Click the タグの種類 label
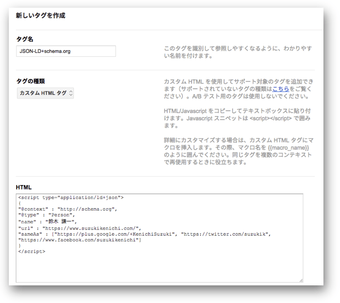This screenshot has height=303, width=340. click(30, 81)
